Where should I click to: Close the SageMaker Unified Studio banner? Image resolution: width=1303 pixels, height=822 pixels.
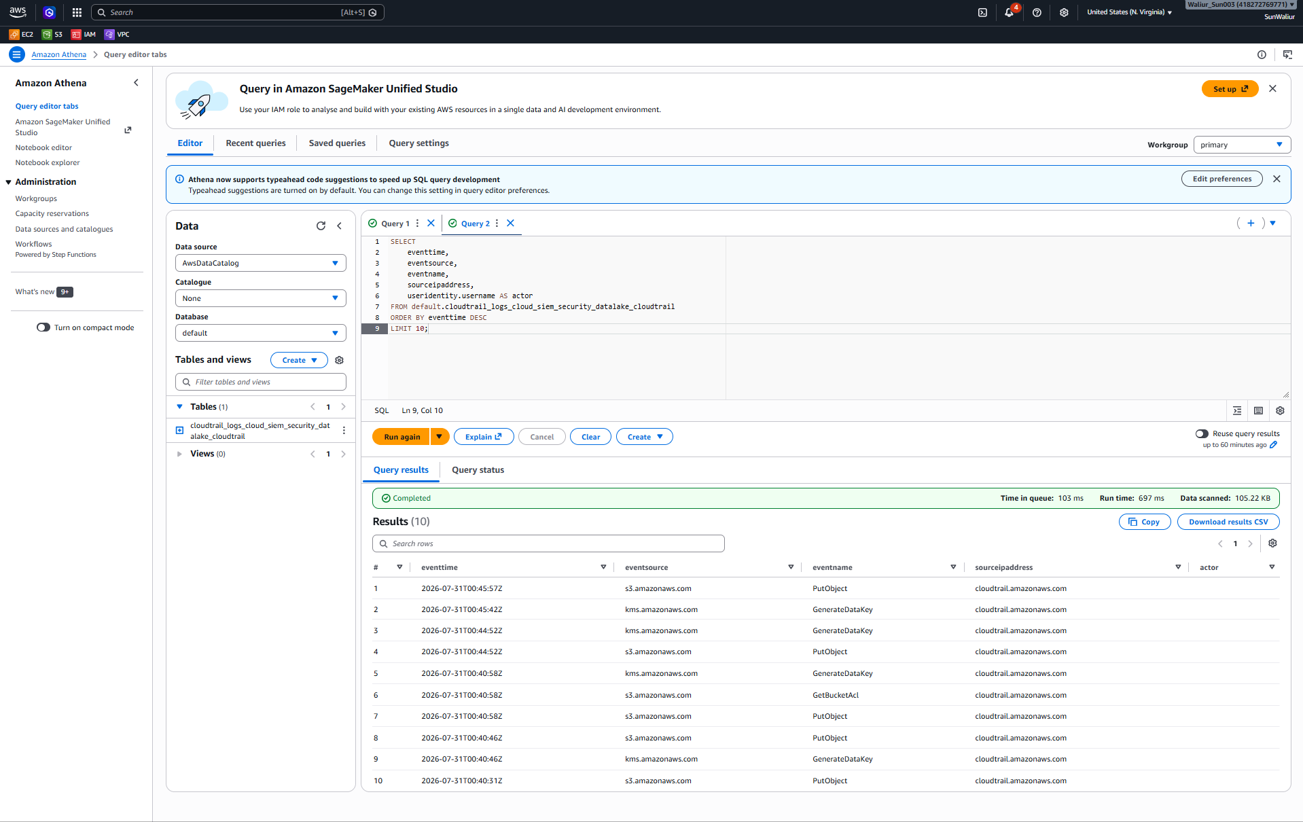[1272, 88]
